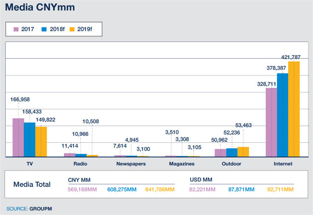
Task: Click the Newspapers axis label
Action: [x=131, y=163]
